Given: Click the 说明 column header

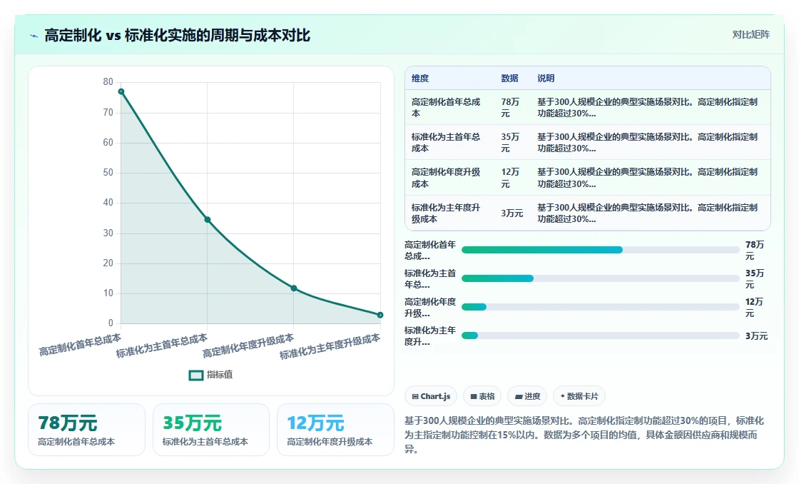Looking at the screenshot, I should 546,78.
